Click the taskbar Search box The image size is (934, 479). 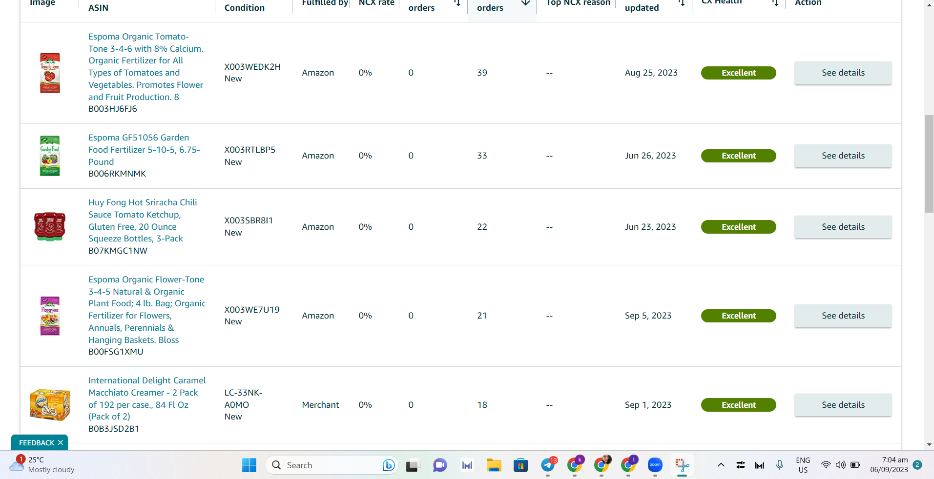tap(332, 465)
